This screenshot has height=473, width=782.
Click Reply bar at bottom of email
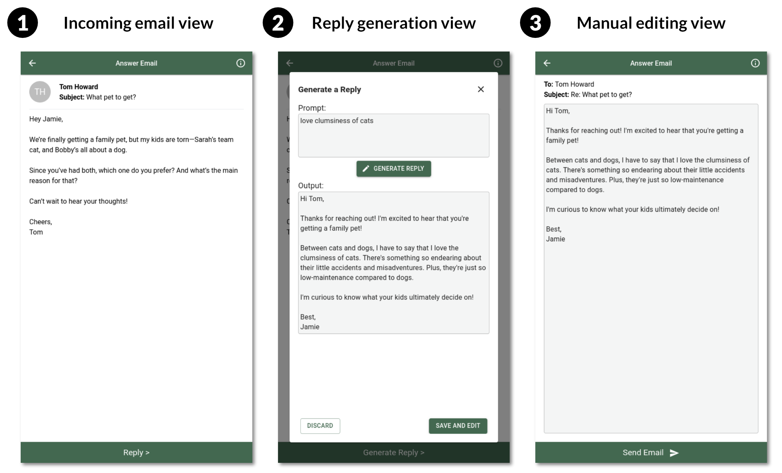(x=136, y=452)
